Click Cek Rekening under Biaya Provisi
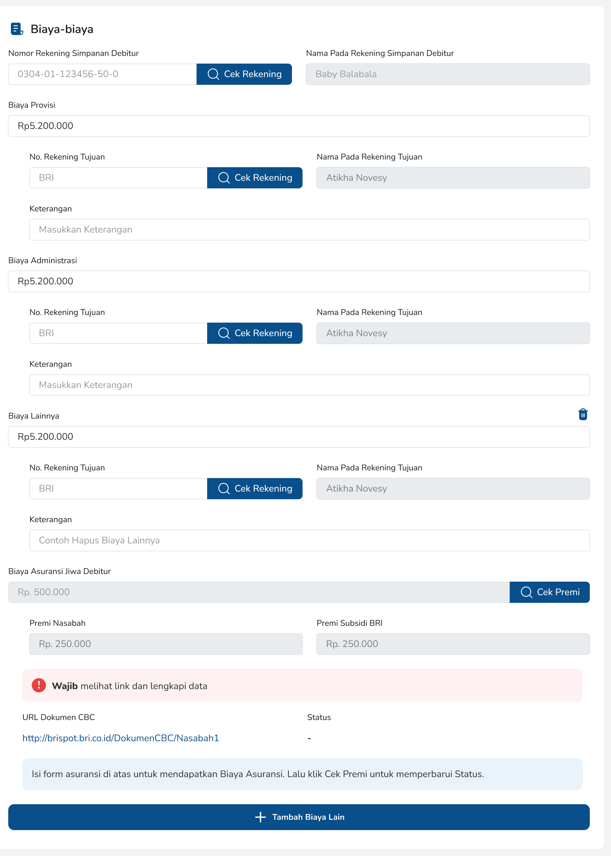The width and height of the screenshot is (611, 856). (x=255, y=177)
